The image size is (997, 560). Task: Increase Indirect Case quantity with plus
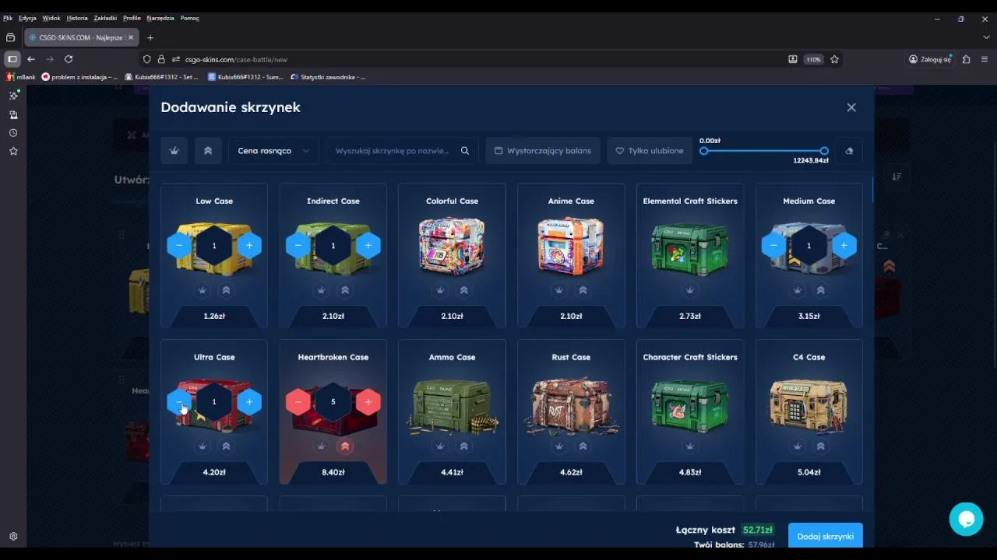[x=368, y=246]
